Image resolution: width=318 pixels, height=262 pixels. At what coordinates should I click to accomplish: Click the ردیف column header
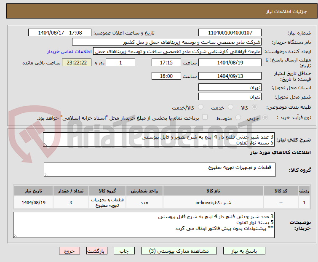(x=304, y=191)
